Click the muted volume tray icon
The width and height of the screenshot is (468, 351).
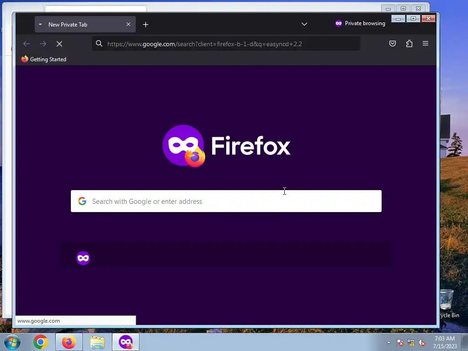pos(422,343)
